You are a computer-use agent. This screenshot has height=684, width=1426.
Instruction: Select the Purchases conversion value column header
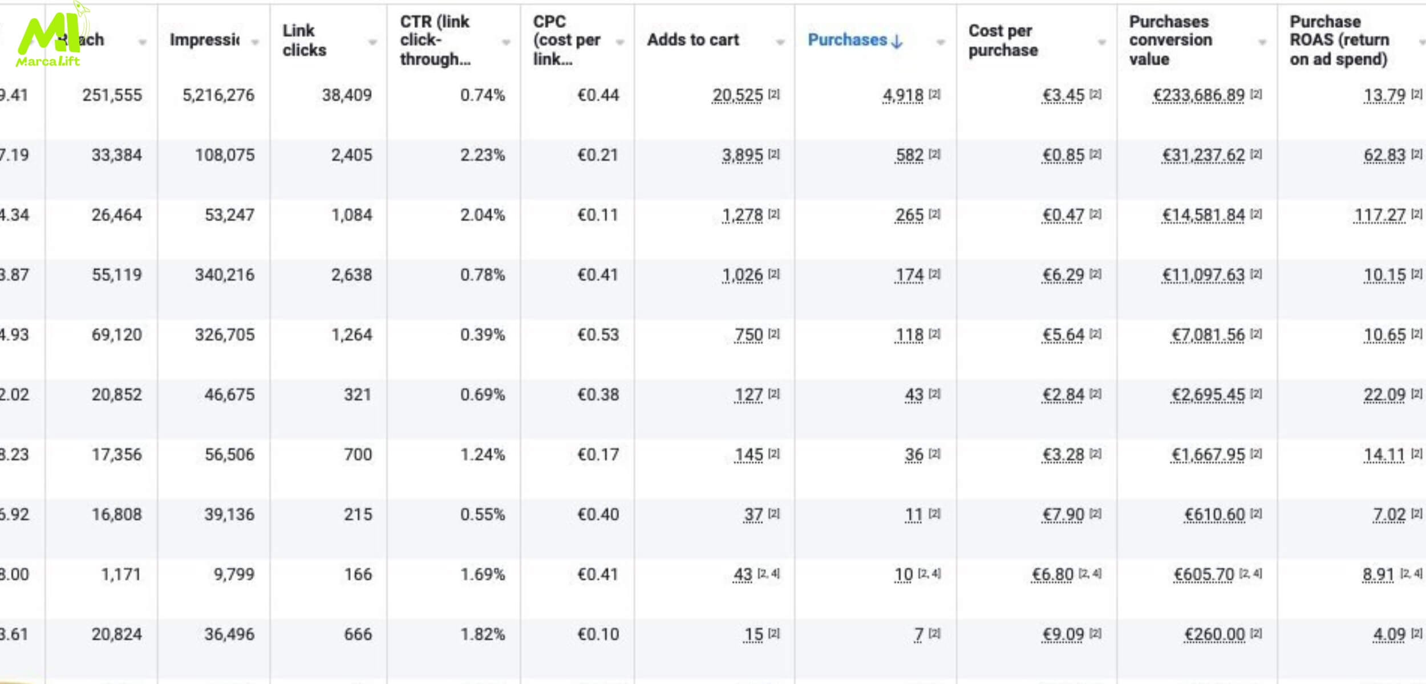1170,40
